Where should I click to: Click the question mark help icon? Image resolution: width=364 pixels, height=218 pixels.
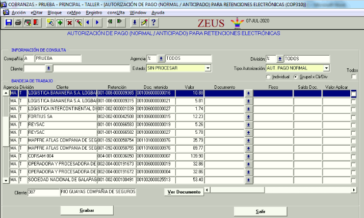coord(153,22)
